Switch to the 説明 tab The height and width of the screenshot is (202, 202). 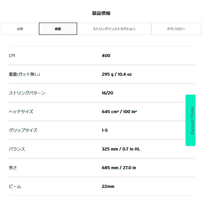click(20, 29)
